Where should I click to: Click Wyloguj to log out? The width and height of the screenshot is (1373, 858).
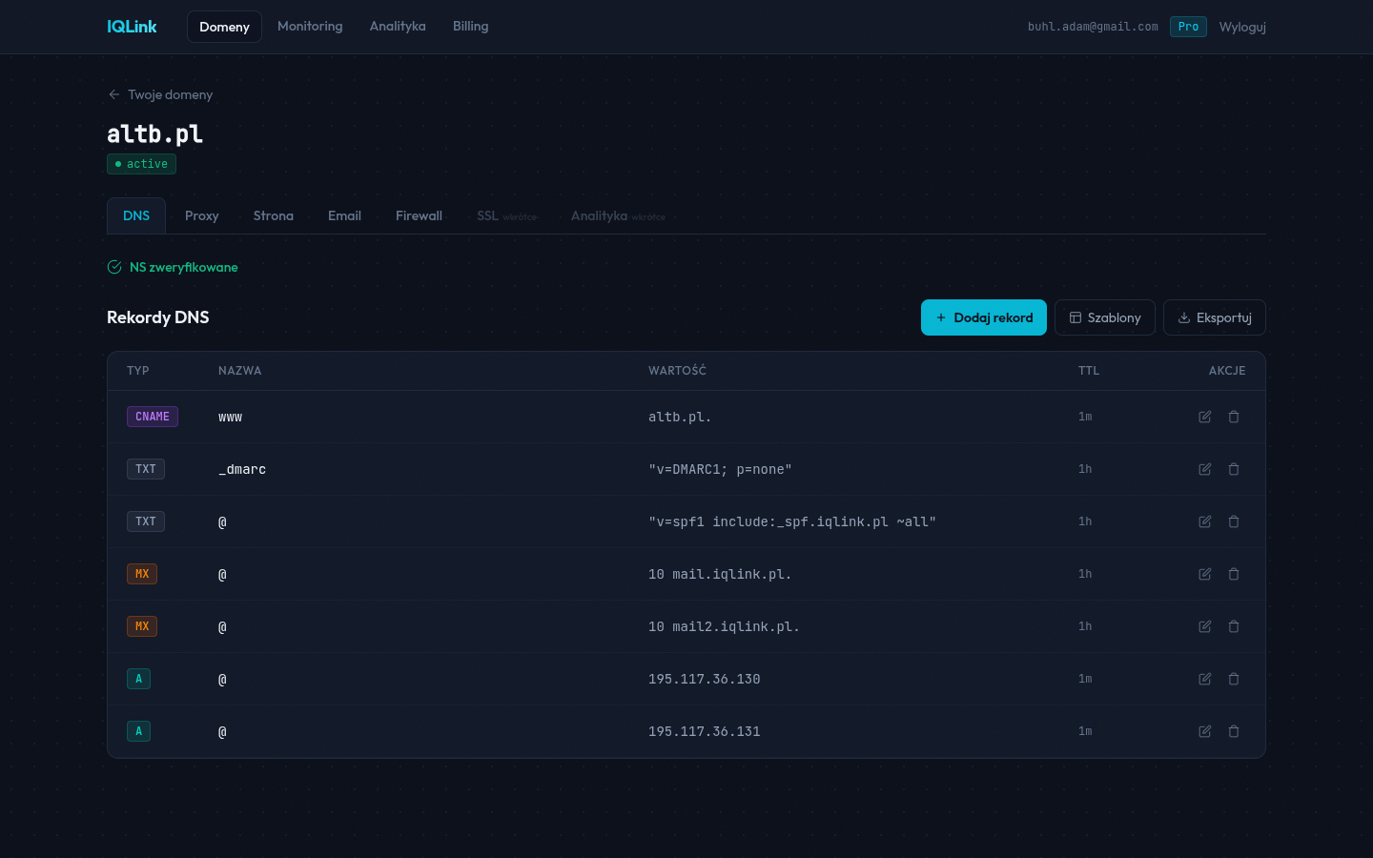pyautogui.click(x=1242, y=27)
